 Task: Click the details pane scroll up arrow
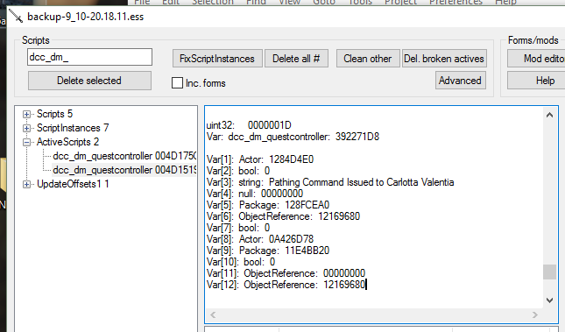pyautogui.click(x=549, y=116)
